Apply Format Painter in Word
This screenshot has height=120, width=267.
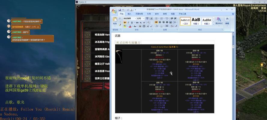(x=120, y=25)
